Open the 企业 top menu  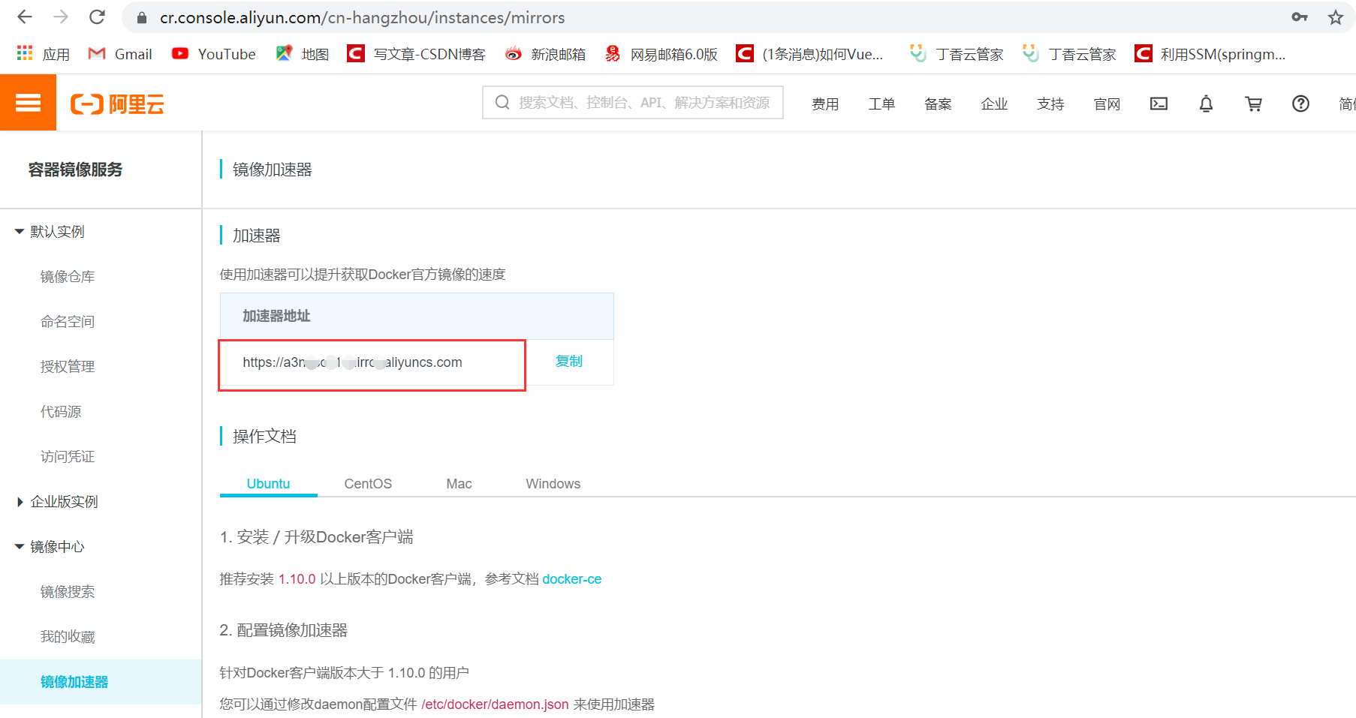pyautogui.click(x=994, y=104)
